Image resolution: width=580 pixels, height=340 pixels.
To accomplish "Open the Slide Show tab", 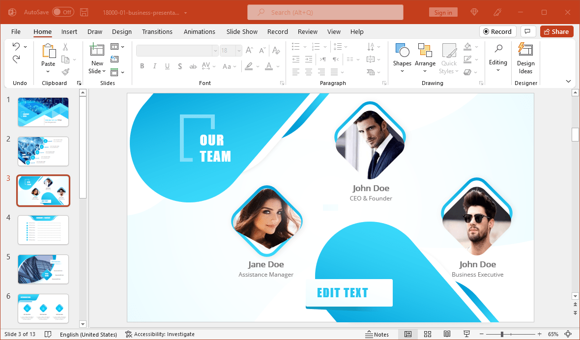I will click(242, 31).
